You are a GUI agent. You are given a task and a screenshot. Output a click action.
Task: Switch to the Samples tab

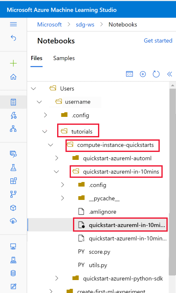(64, 58)
